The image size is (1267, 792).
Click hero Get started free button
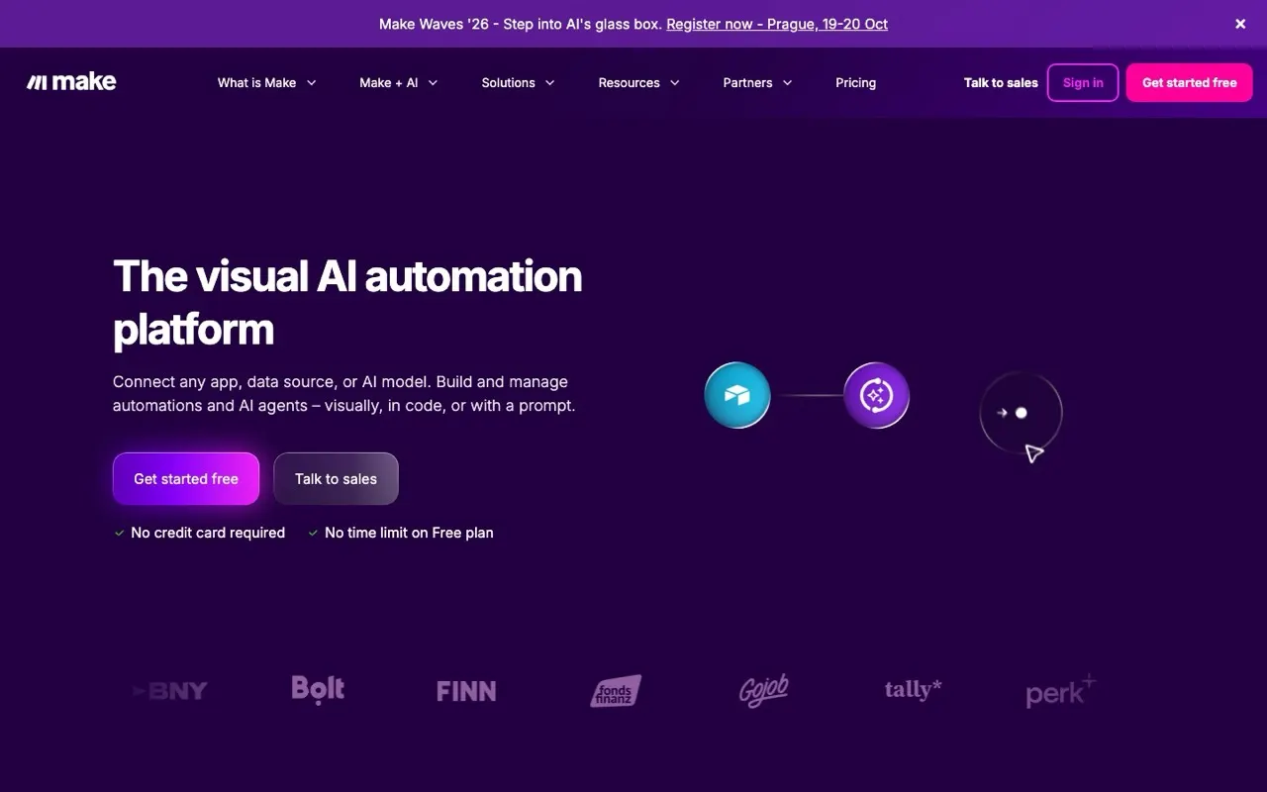[x=186, y=479]
